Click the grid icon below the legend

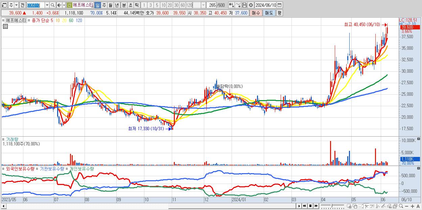(x=5, y=26)
